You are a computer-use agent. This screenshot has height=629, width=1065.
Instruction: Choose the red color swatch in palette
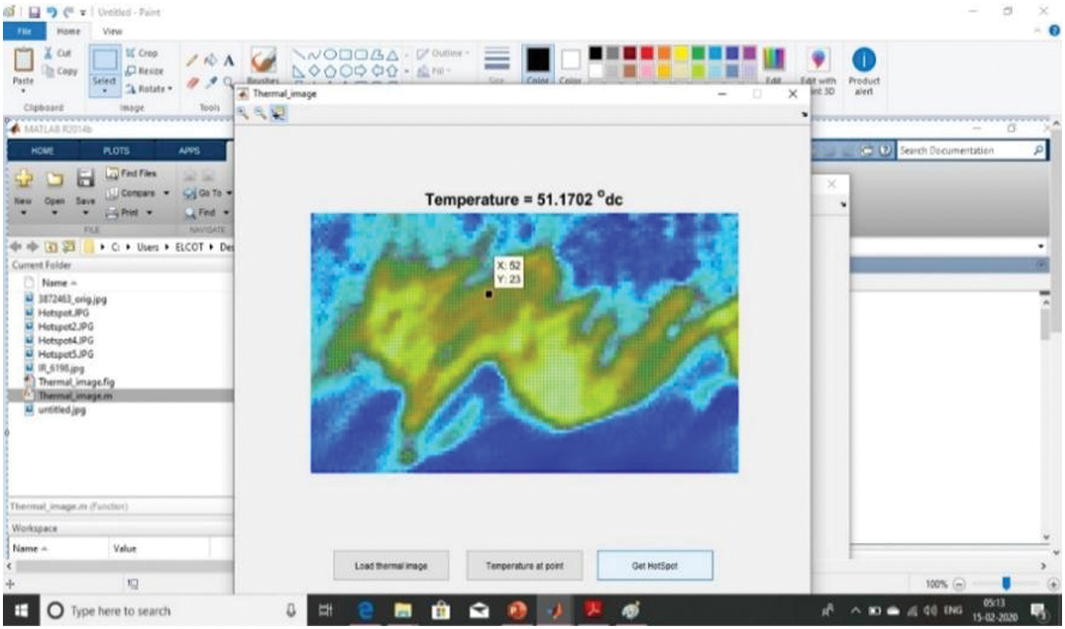tap(647, 53)
